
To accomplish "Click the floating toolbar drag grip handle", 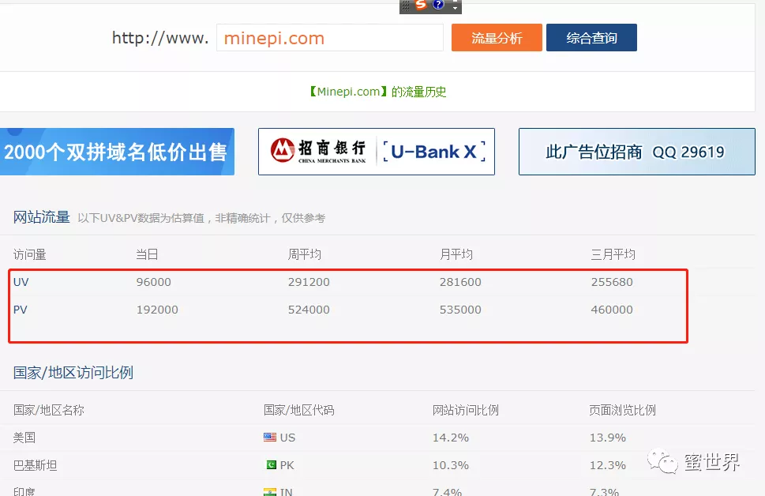I will click(406, 6).
